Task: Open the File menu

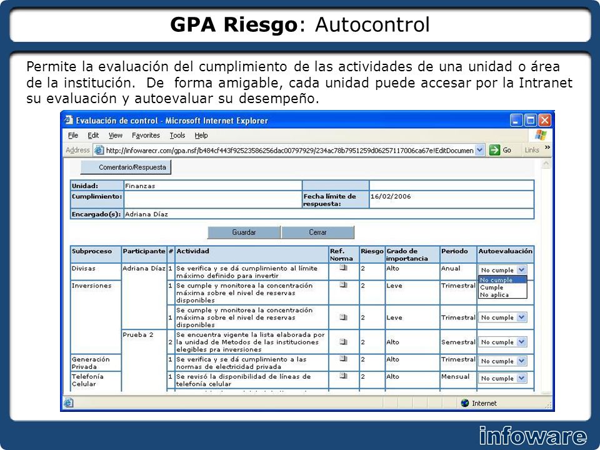Action: click(x=73, y=135)
